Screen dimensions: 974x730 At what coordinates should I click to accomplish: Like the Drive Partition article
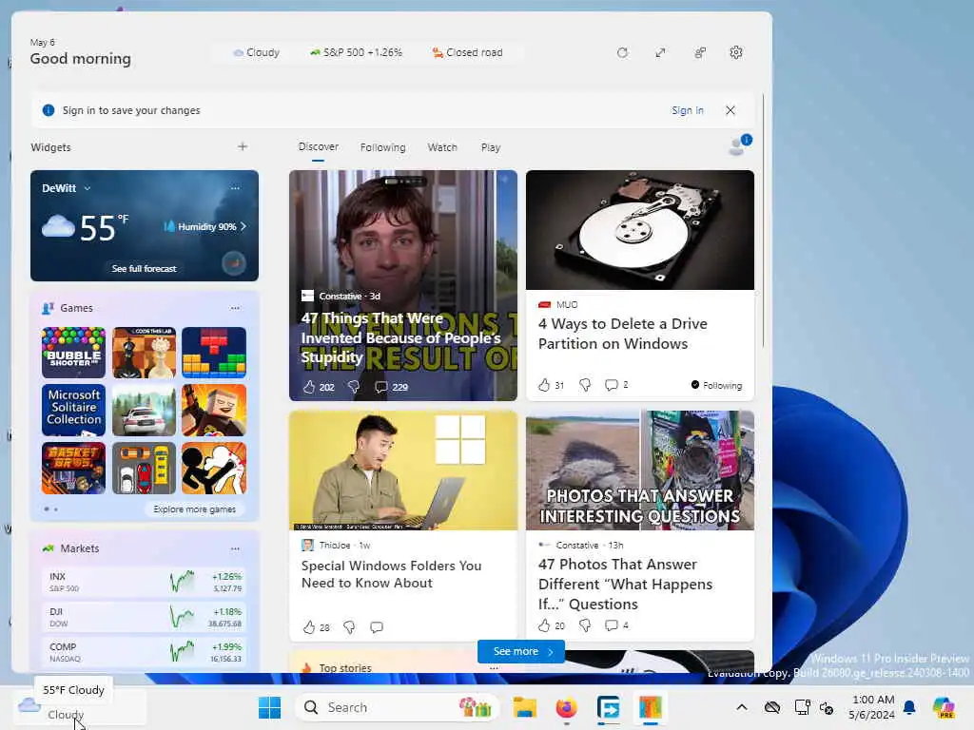545,385
